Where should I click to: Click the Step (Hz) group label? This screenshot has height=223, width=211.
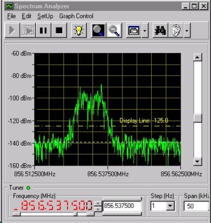coord(163,196)
